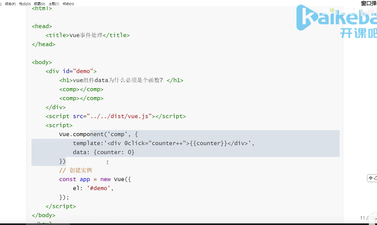Click the 窗口弹 label at top right
Image resolution: width=377 pixels, height=225 pixels.
pos(369,4)
